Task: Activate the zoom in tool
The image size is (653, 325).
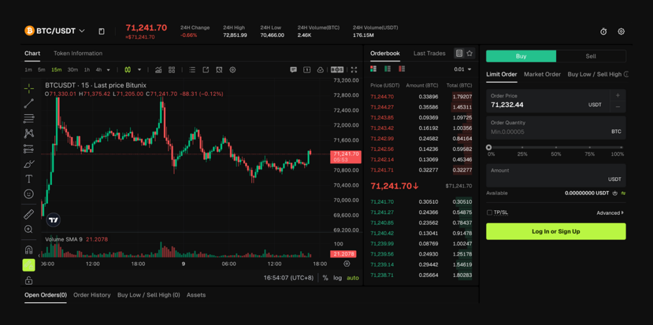Action: 29,229
